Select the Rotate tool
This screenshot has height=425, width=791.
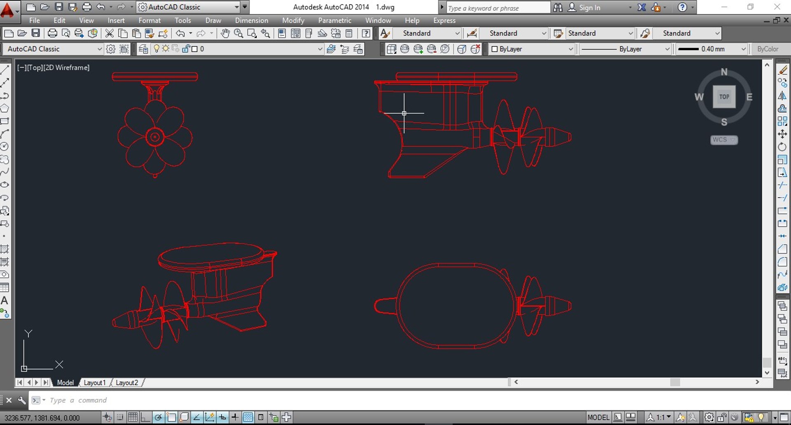point(783,147)
